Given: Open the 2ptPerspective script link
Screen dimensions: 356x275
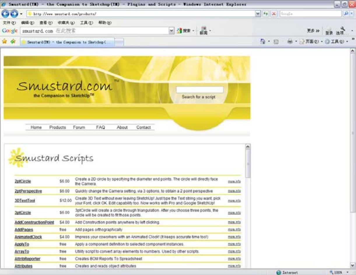Looking at the screenshot, I should pyautogui.click(x=28, y=191).
